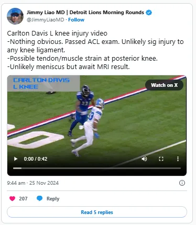
Task: Expand Read 5 replies
Action: 97,212
